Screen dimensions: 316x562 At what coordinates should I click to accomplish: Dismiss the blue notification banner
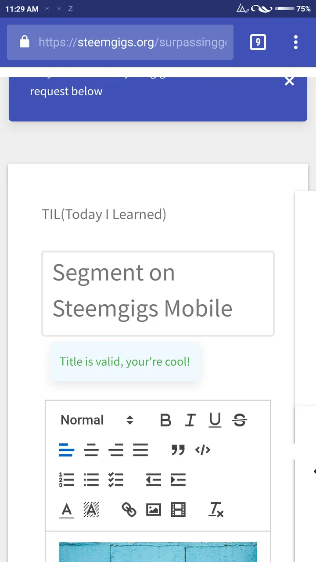pyautogui.click(x=289, y=82)
